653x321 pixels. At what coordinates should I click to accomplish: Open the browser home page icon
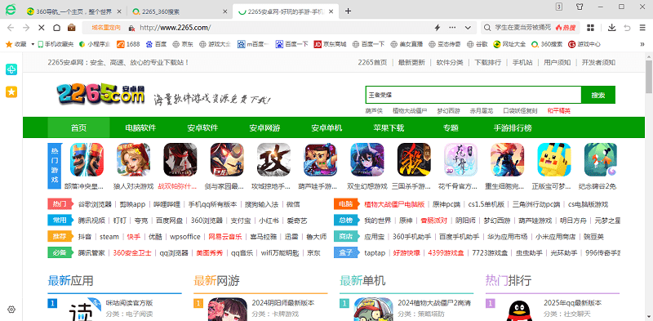[56, 28]
